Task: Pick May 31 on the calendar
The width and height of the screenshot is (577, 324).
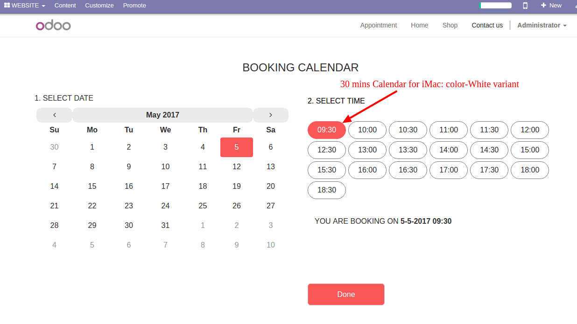Action: pos(165,225)
